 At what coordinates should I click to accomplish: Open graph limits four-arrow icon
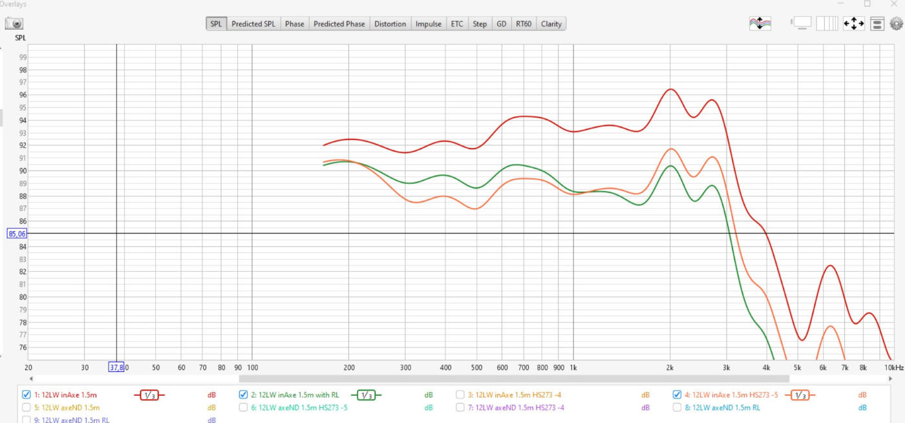coord(853,24)
